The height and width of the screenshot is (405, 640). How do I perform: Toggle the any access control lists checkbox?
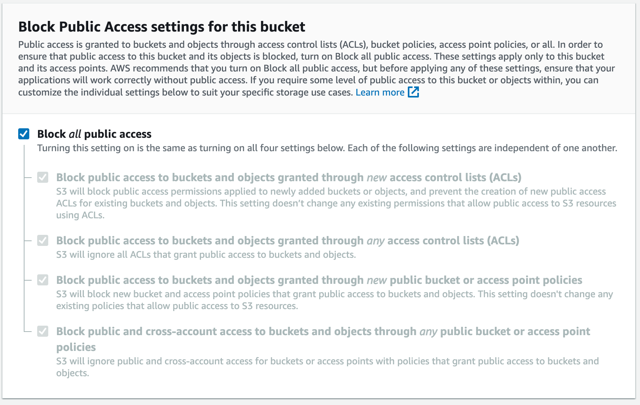(x=43, y=240)
